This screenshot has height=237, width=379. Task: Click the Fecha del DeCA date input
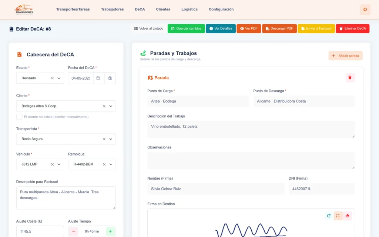81,78
